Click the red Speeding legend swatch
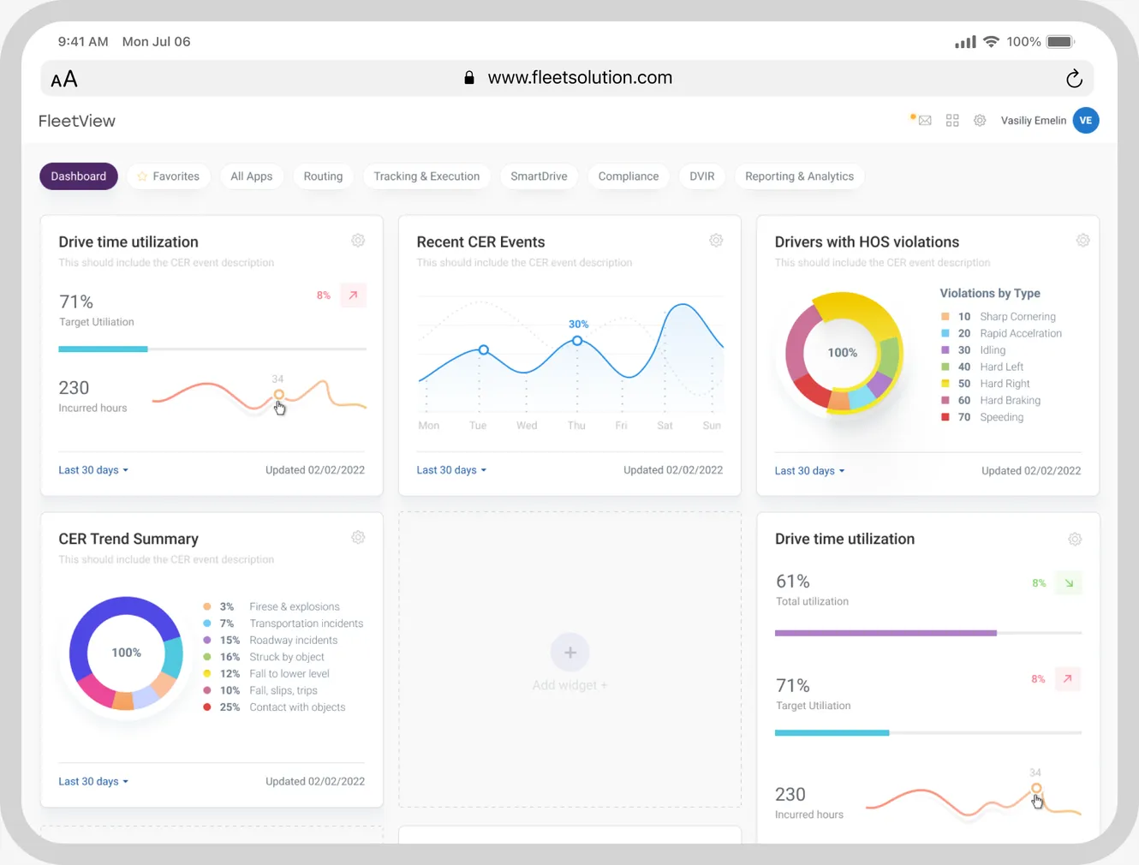 pyautogui.click(x=945, y=417)
